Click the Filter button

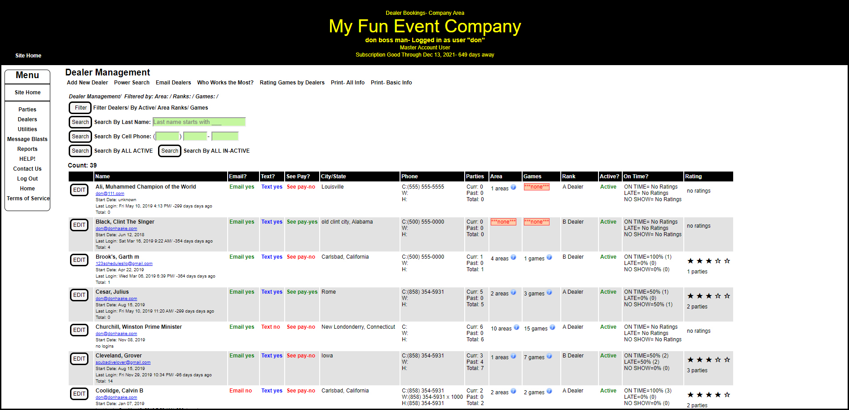click(80, 108)
